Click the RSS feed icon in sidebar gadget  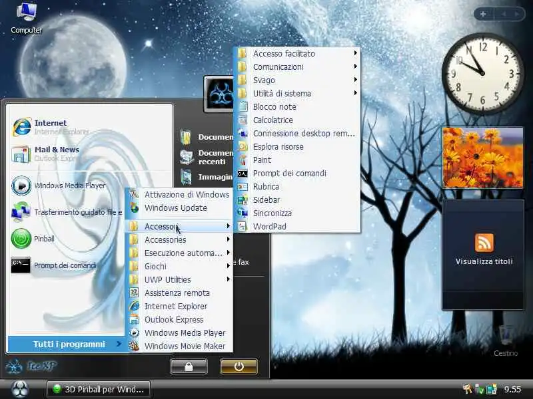click(484, 243)
